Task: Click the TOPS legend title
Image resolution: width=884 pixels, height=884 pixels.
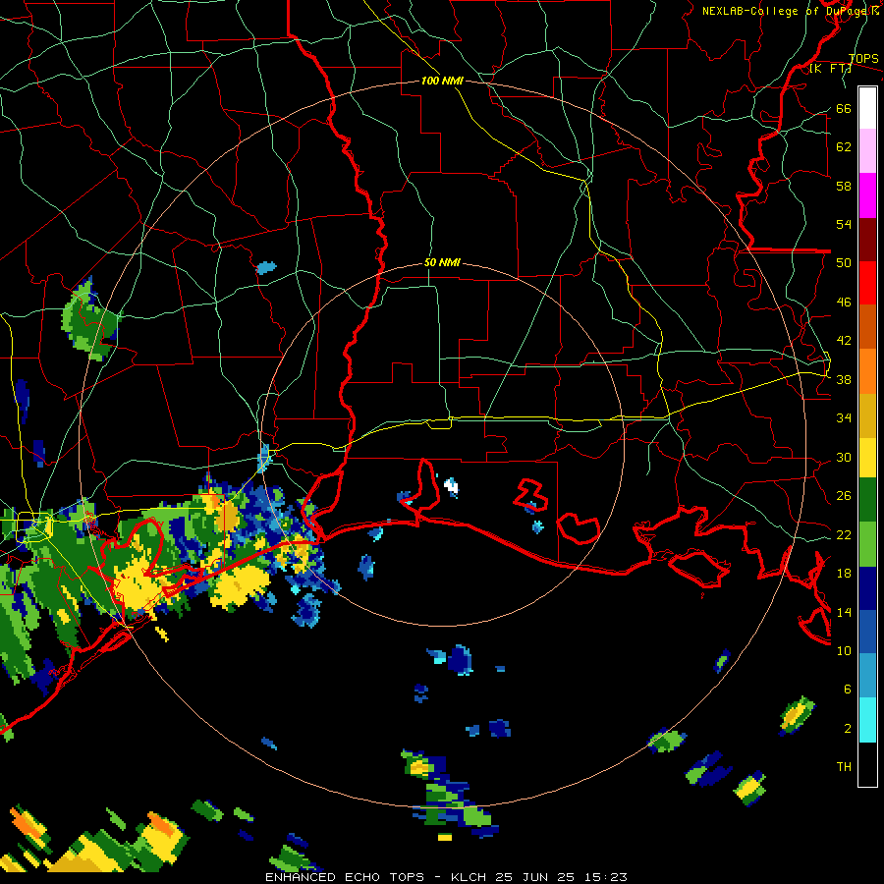Action: click(x=863, y=59)
